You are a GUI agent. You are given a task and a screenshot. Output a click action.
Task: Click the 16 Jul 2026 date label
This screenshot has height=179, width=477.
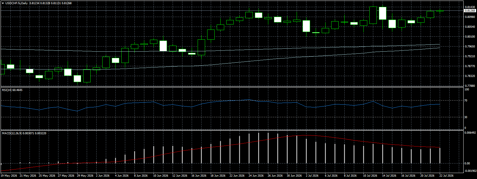[408, 176]
